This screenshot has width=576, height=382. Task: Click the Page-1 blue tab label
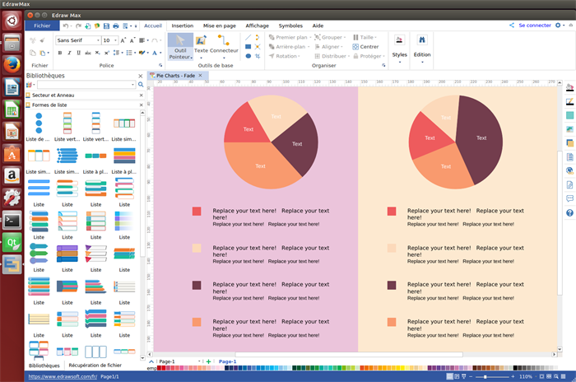tap(227, 361)
